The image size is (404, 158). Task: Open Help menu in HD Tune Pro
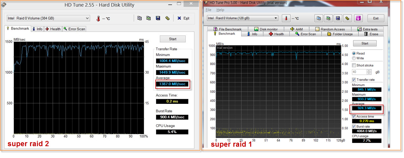point(220,10)
